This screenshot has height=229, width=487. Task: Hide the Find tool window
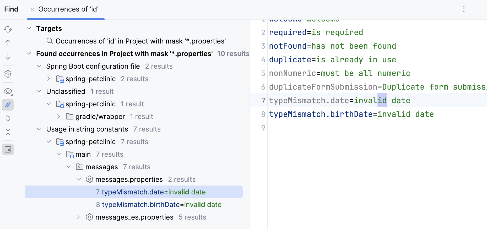tap(477, 9)
